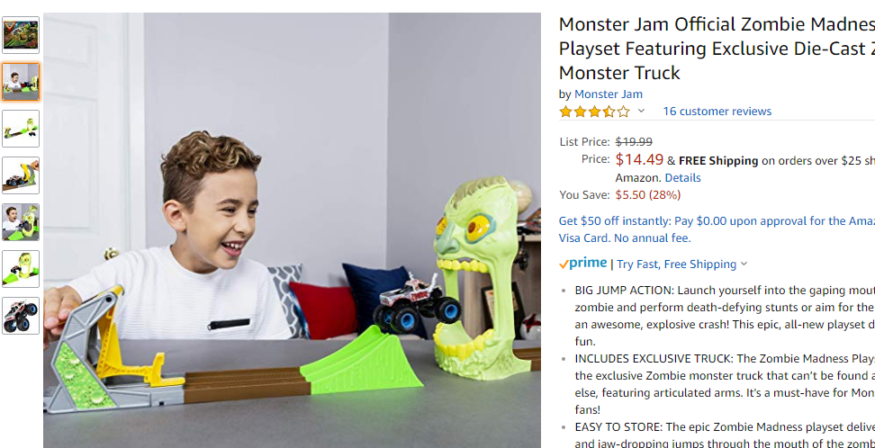Choose the third thumbnail showing full track
The width and height of the screenshot is (875, 448).
(21, 129)
